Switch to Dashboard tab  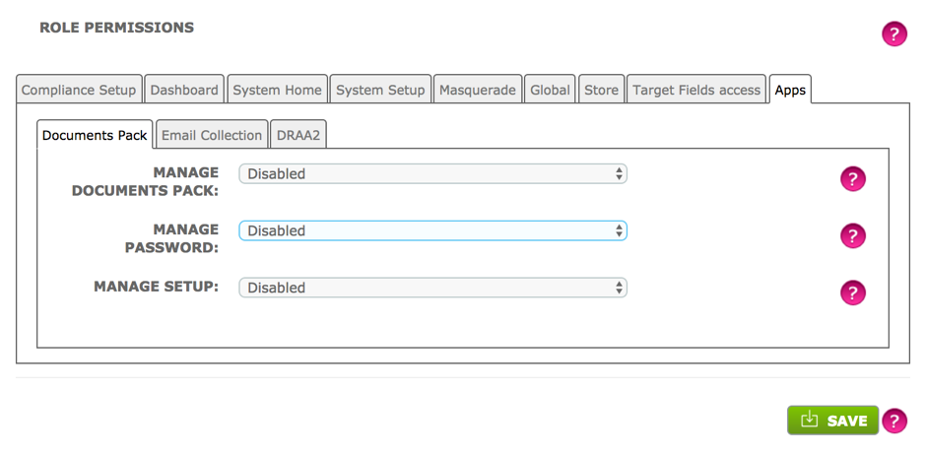pos(184,90)
